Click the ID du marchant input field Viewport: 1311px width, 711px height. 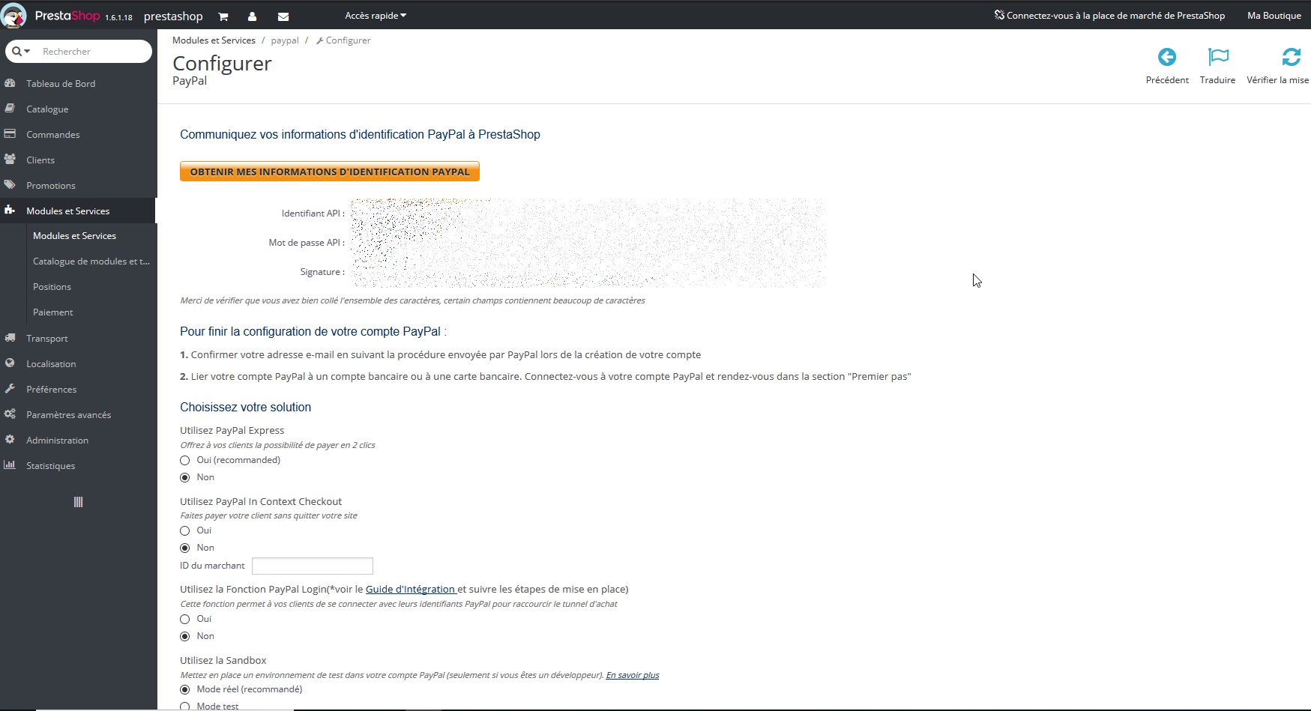click(x=313, y=566)
